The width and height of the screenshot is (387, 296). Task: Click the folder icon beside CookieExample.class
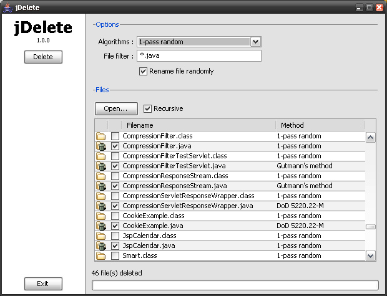[x=101, y=216]
